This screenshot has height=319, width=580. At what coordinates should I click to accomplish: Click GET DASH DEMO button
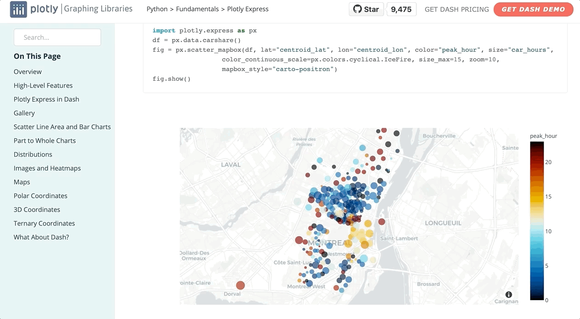(533, 9)
